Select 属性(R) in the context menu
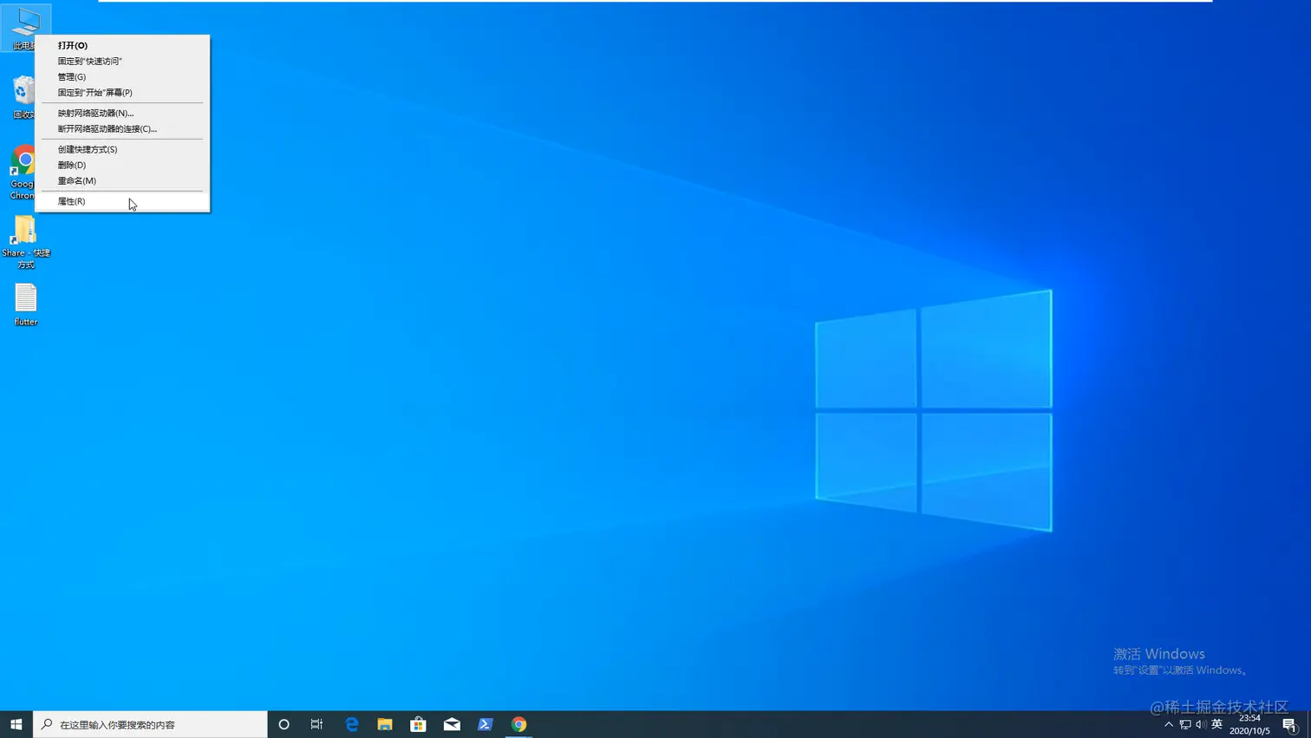The width and height of the screenshot is (1311, 738). (x=72, y=200)
